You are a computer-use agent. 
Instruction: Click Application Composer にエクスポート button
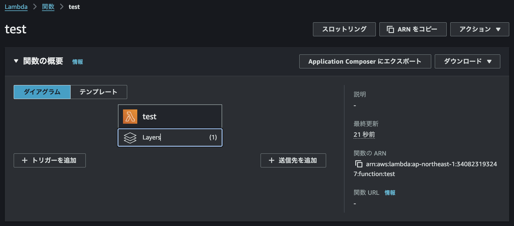click(x=365, y=61)
